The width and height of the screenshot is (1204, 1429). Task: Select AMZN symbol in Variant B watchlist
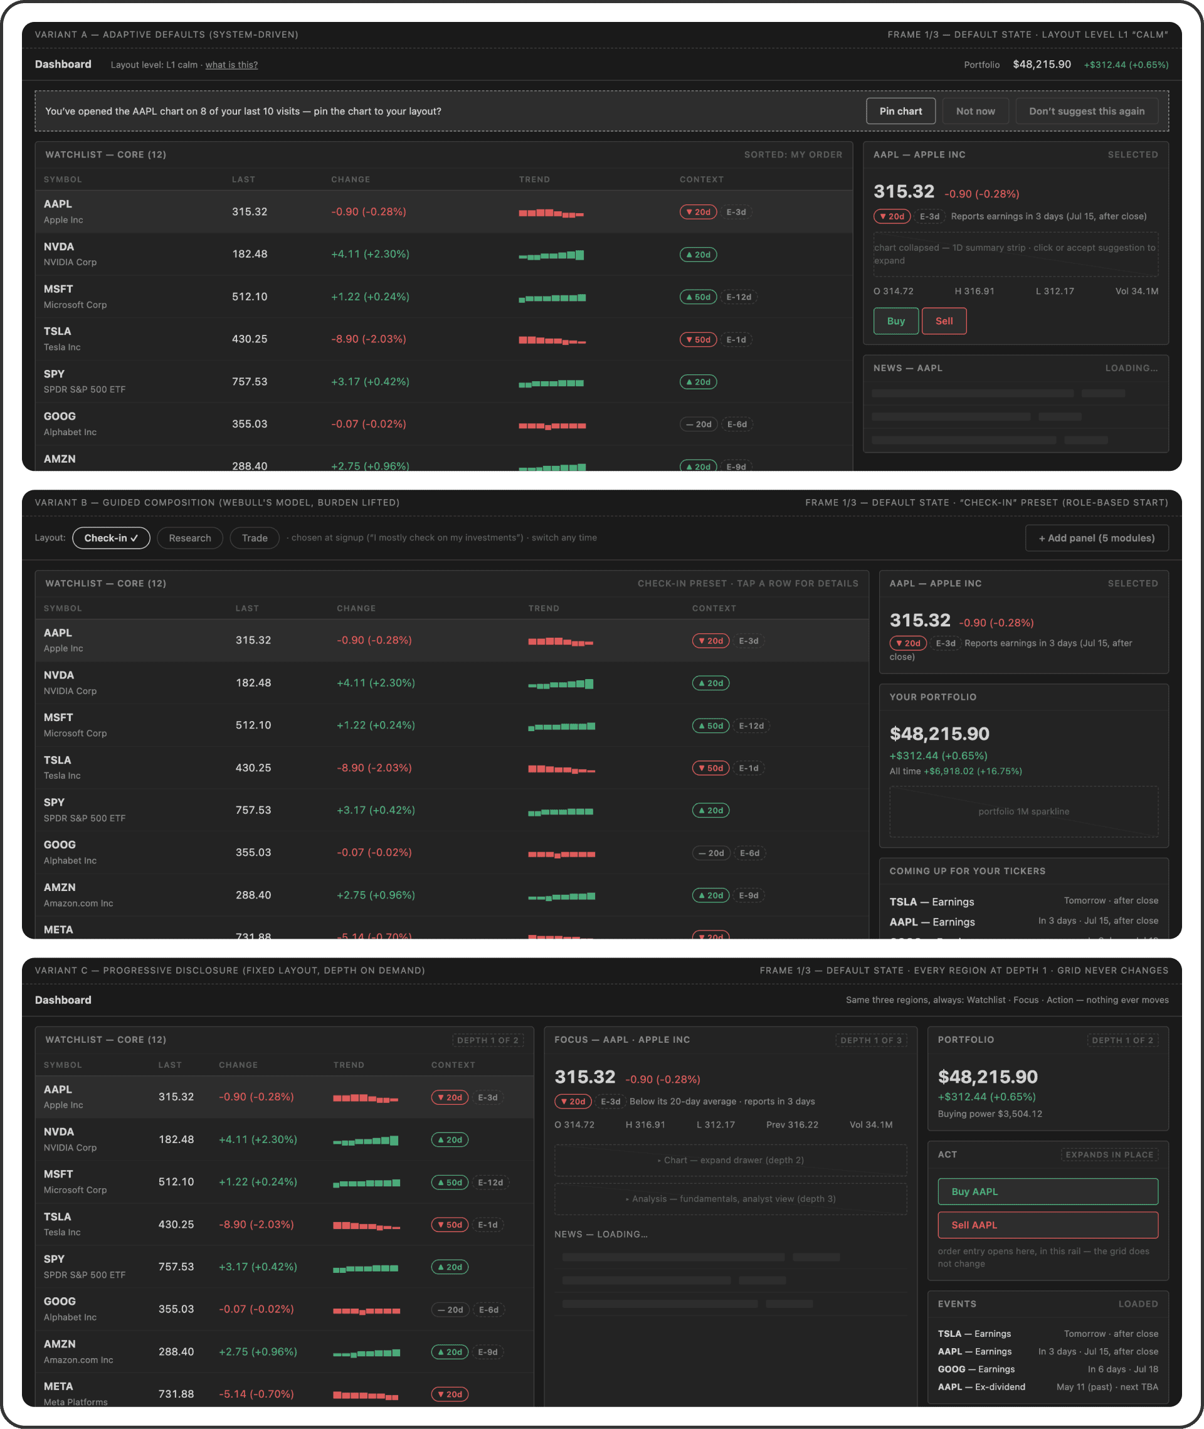click(60, 887)
